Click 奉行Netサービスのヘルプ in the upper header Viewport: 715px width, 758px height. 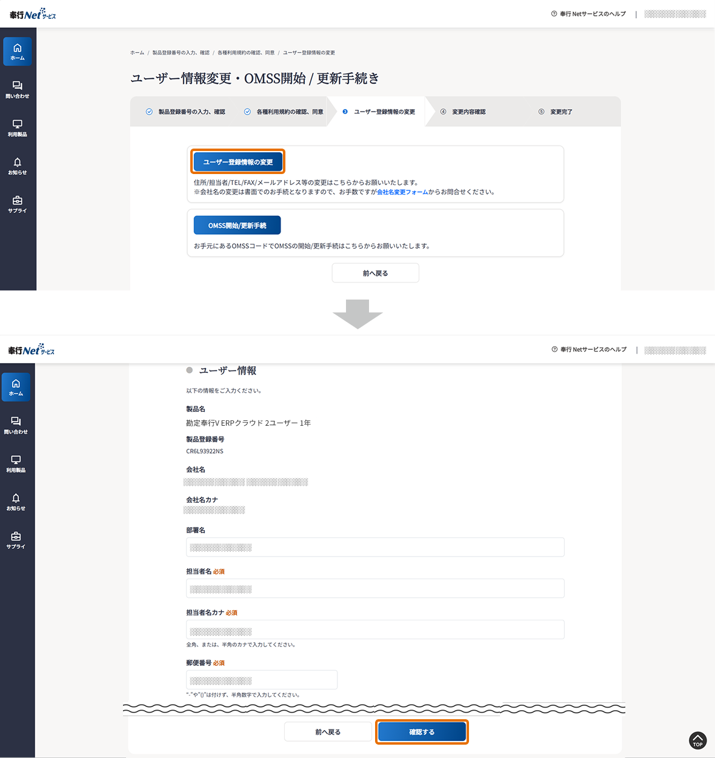pyautogui.click(x=588, y=14)
